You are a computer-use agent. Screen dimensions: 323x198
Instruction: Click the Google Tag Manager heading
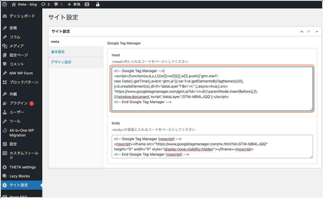[x=124, y=43]
